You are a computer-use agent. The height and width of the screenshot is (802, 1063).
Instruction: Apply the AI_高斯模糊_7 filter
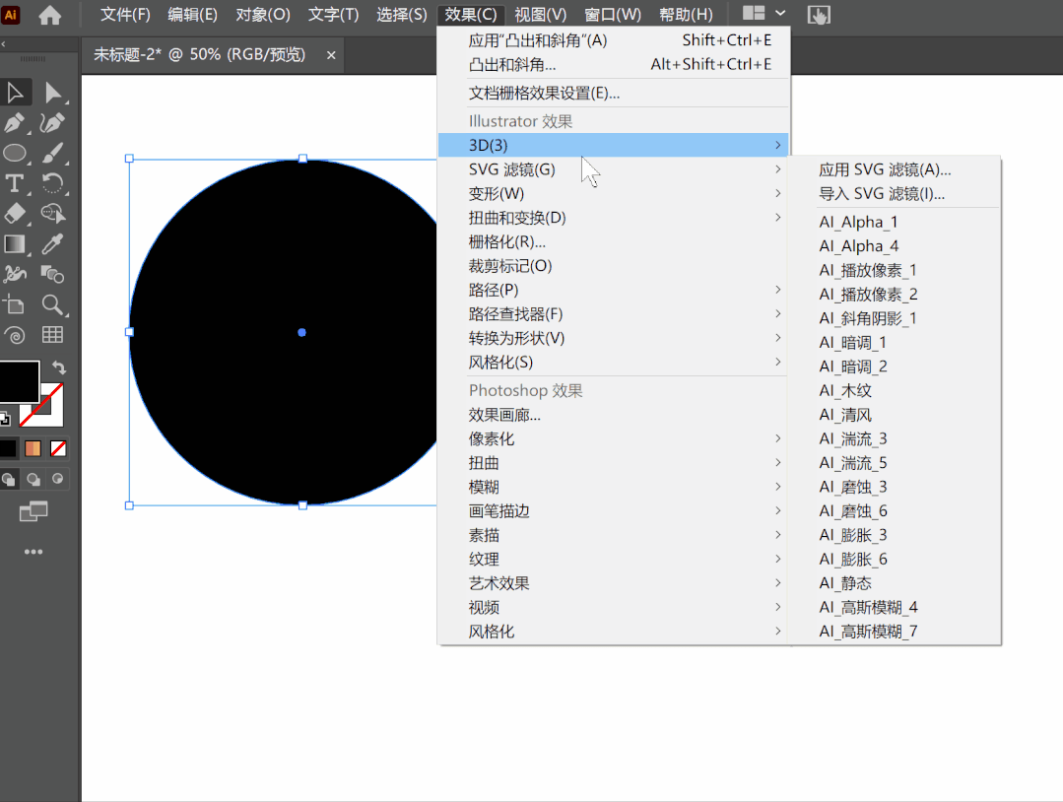895,632
